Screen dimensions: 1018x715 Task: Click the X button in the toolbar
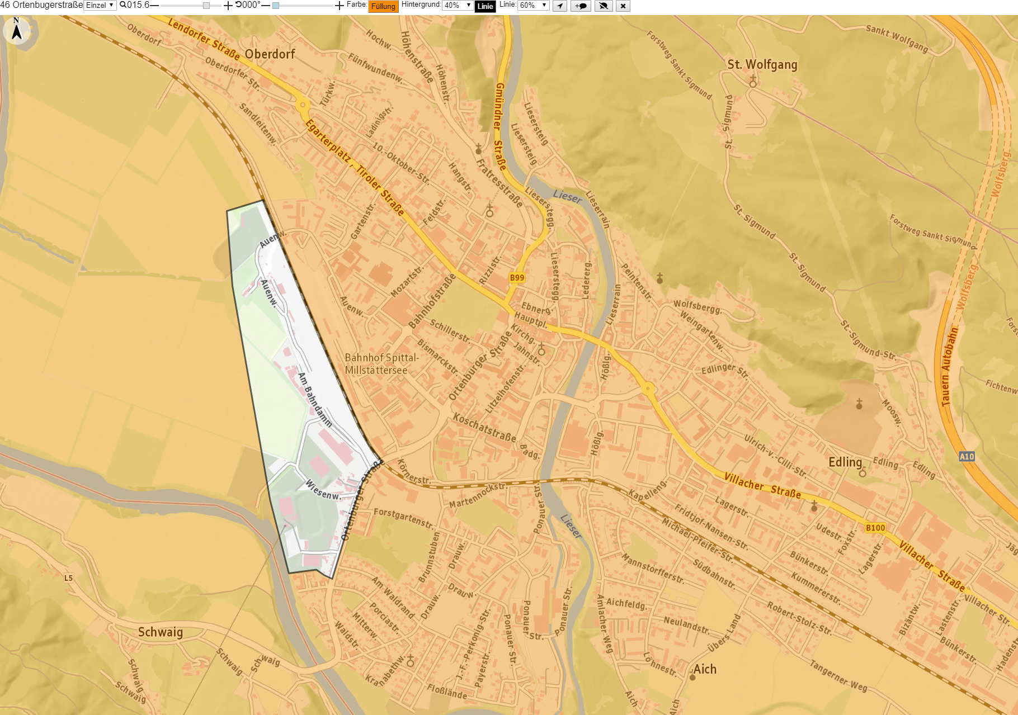click(623, 6)
